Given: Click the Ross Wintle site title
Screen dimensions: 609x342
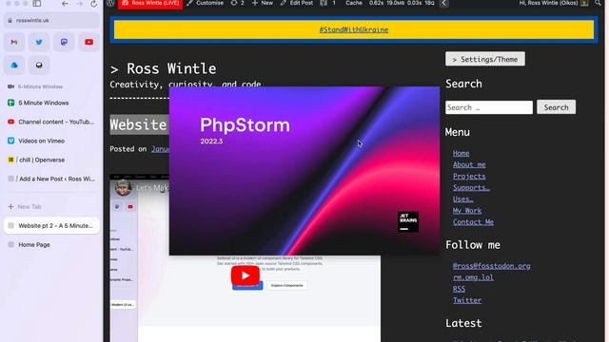Looking at the screenshot, I should (x=171, y=68).
